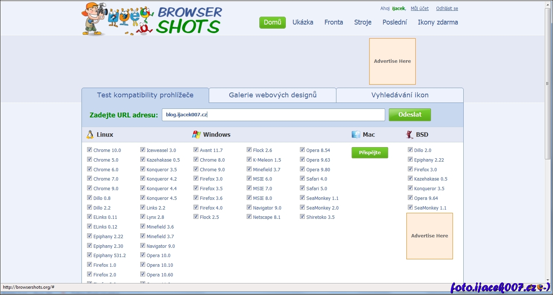Open Fronta in the navigation menu

click(x=333, y=22)
